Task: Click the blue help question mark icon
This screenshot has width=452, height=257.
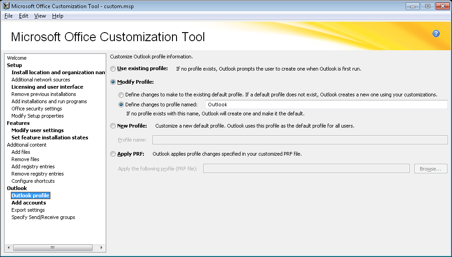Action: [x=436, y=33]
